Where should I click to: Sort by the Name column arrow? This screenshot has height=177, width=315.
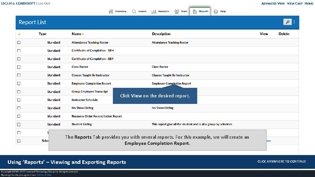[83, 34]
